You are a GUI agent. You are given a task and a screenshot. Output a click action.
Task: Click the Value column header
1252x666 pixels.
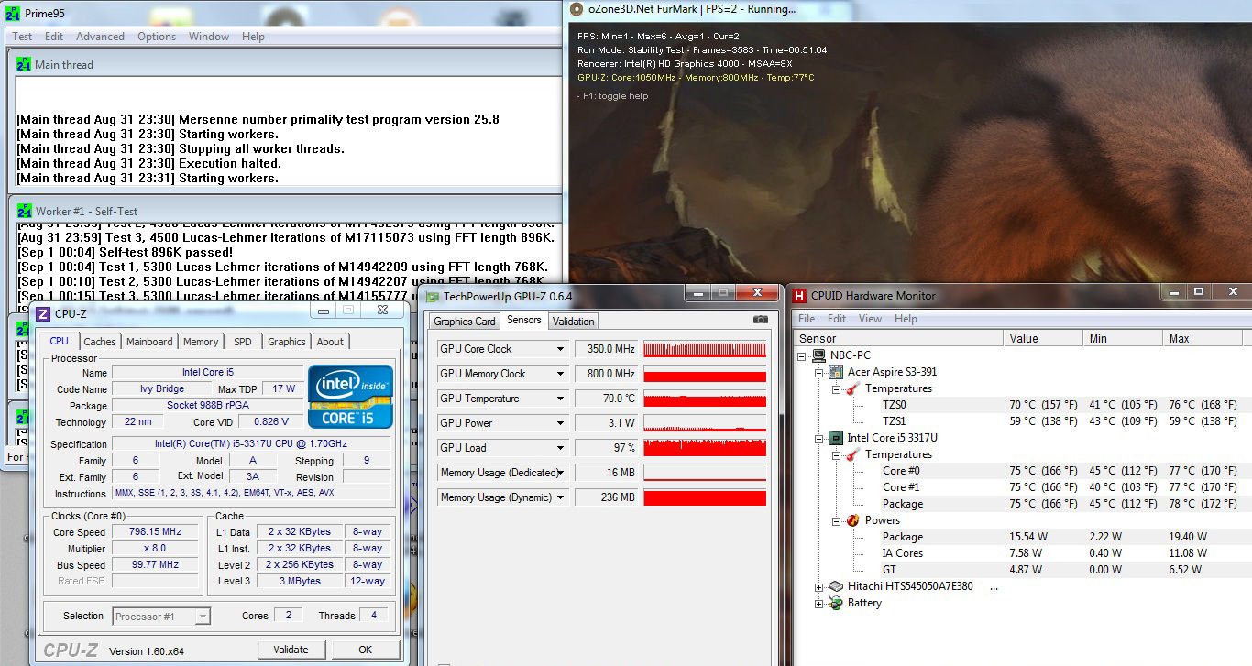click(1044, 338)
